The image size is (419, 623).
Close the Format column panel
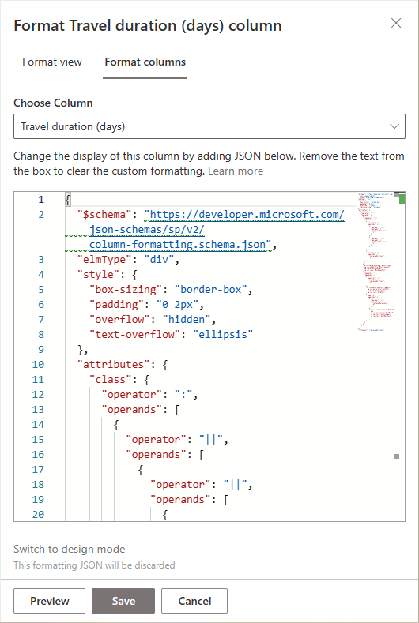coord(396,24)
